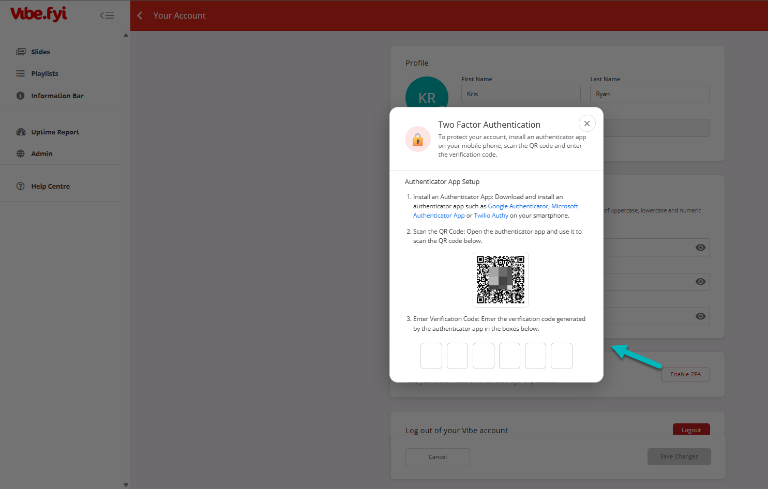Click the 'Two Factor Authentication' dialog title
The height and width of the screenshot is (489, 768).
(489, 125)
